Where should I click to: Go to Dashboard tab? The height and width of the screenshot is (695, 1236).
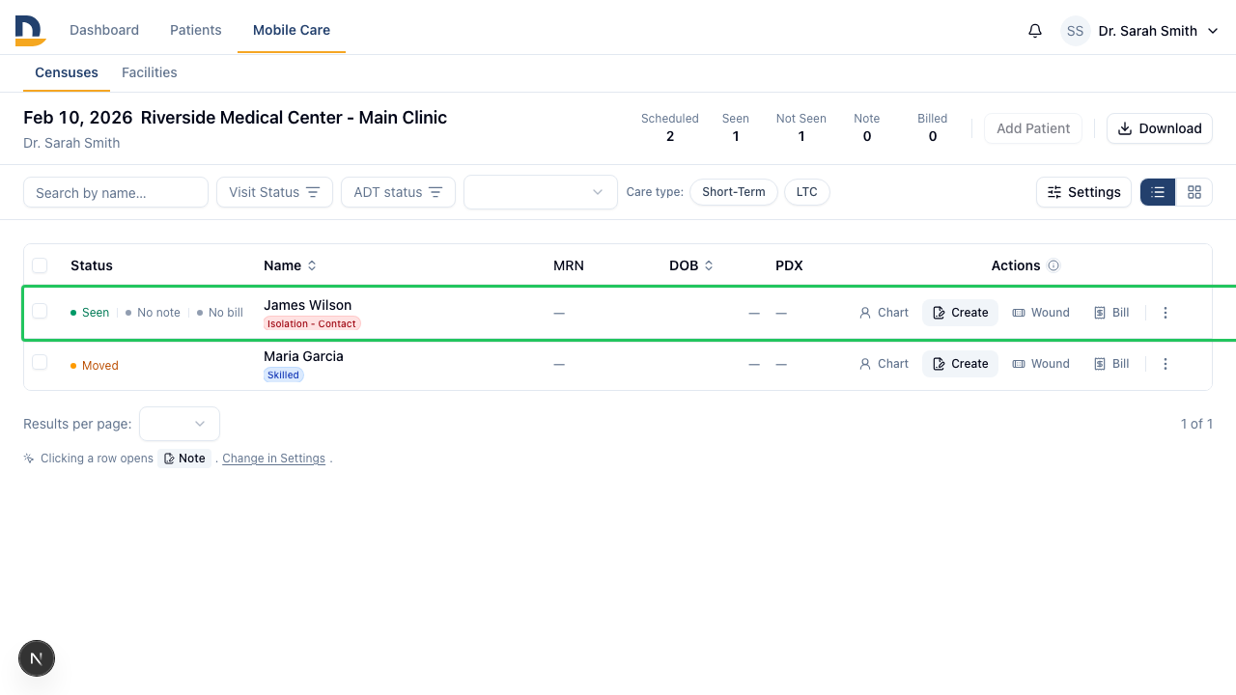tap(104, 30)
